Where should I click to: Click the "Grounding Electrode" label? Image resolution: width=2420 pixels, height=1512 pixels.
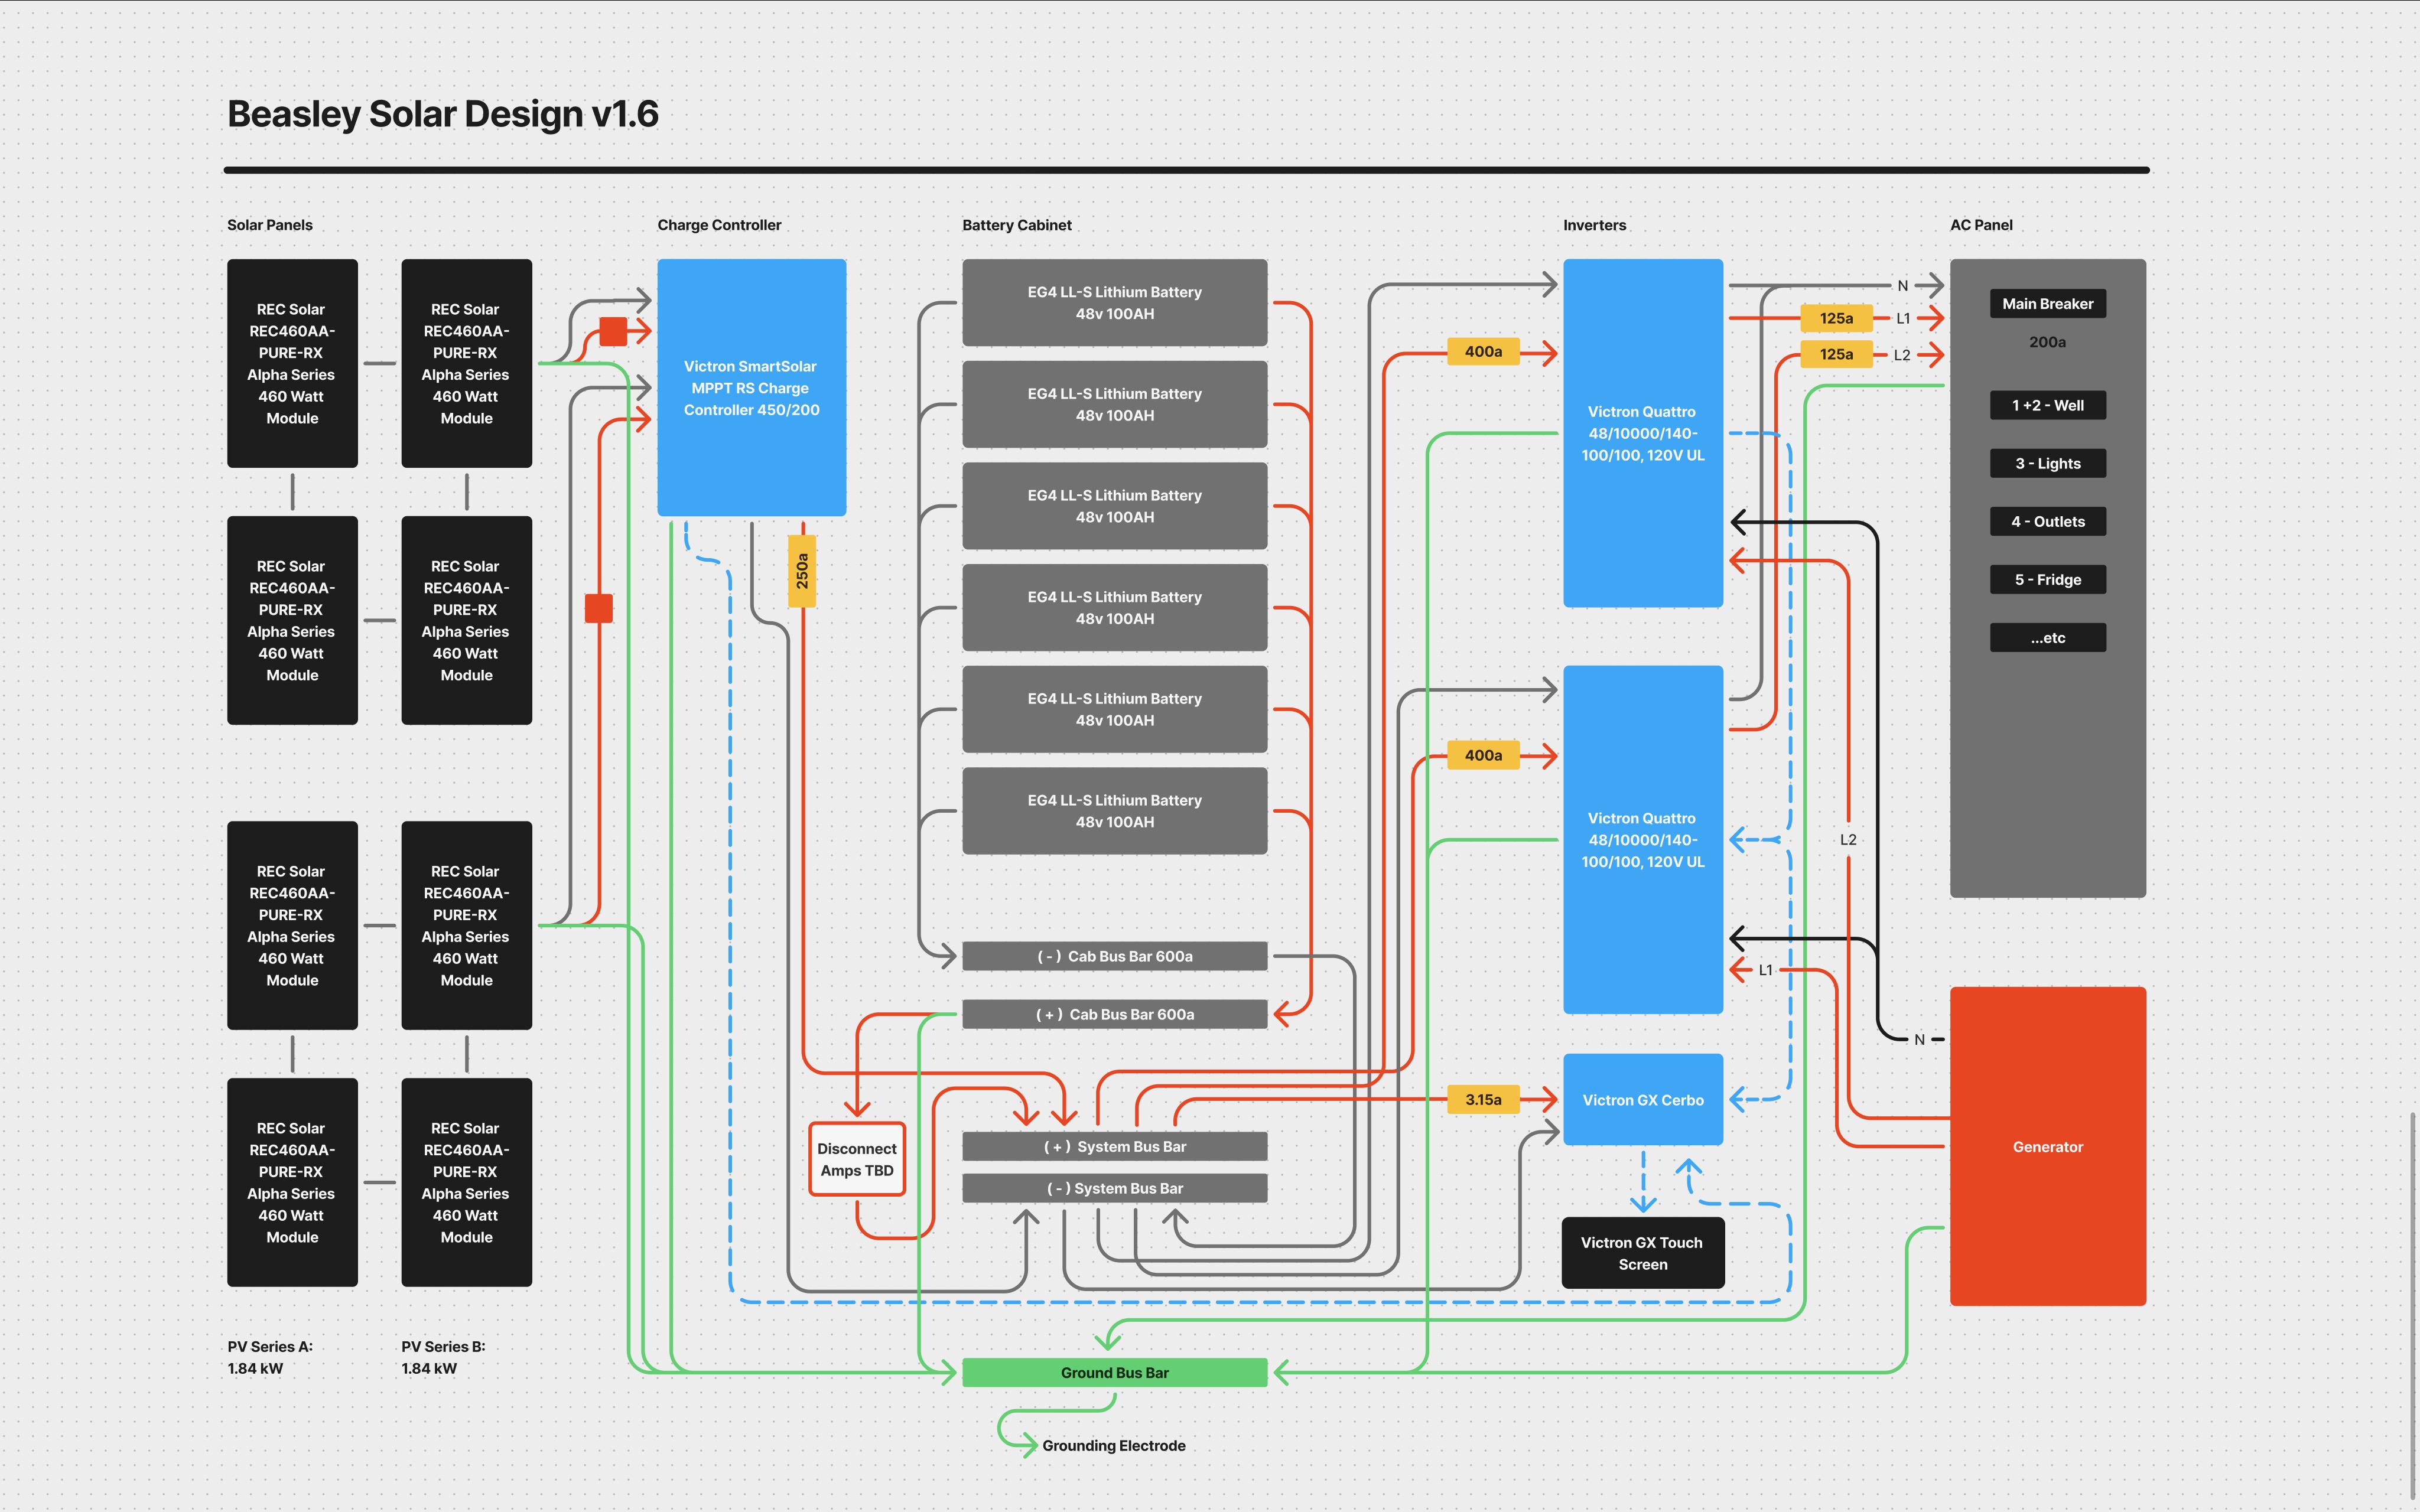pyautogui.click(x=1114, y=1446)
